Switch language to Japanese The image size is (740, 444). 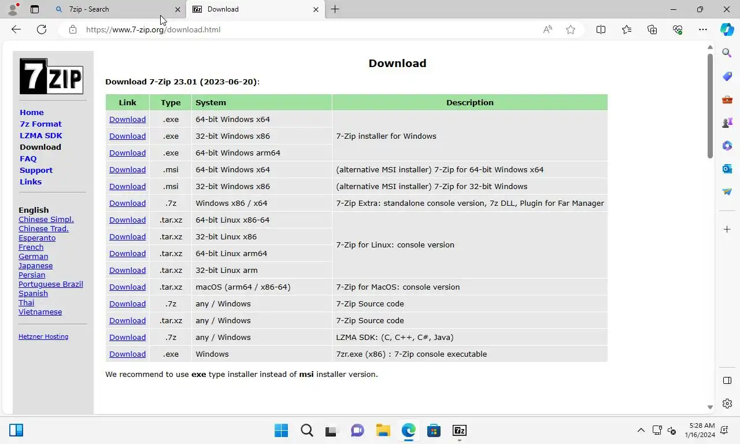(35, 265)
